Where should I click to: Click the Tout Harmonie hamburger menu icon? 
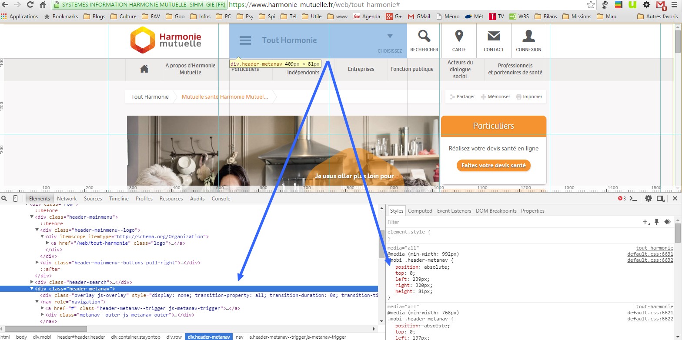click(245, 40)
